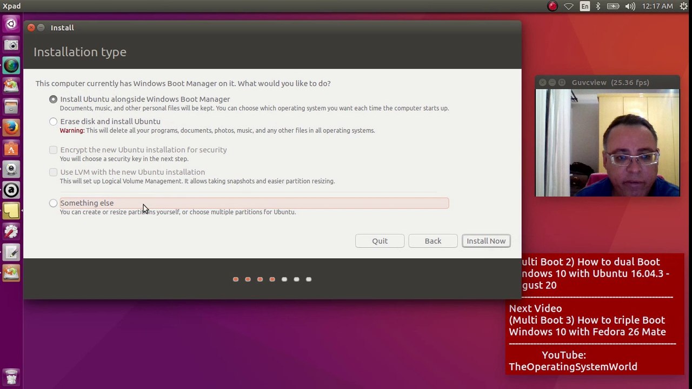Screen dimensions: 692x389
Task: Click the Installation type heading
Action: coord(80,52)
